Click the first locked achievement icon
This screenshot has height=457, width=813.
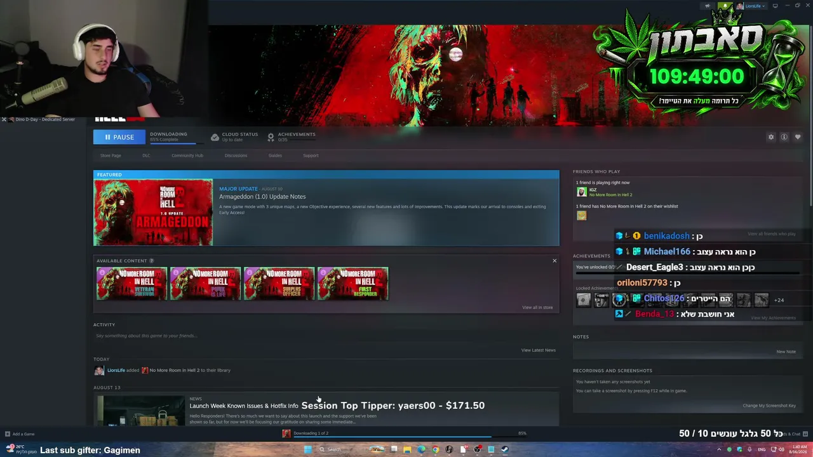584,300
